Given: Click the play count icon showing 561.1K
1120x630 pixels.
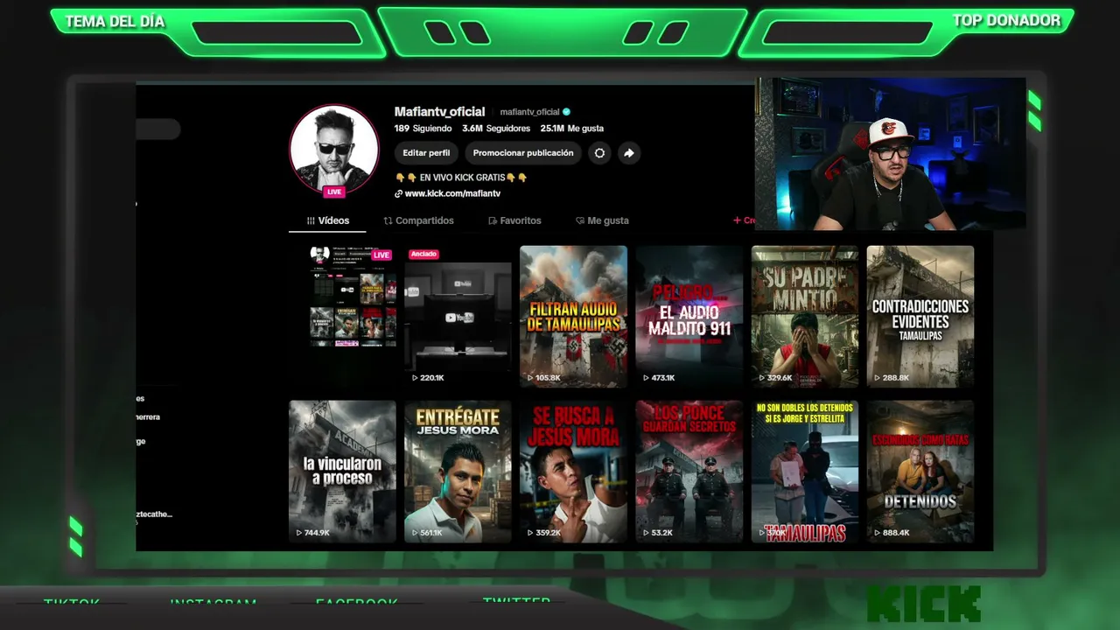Looking at the screenshot, I should click(415, 533).
